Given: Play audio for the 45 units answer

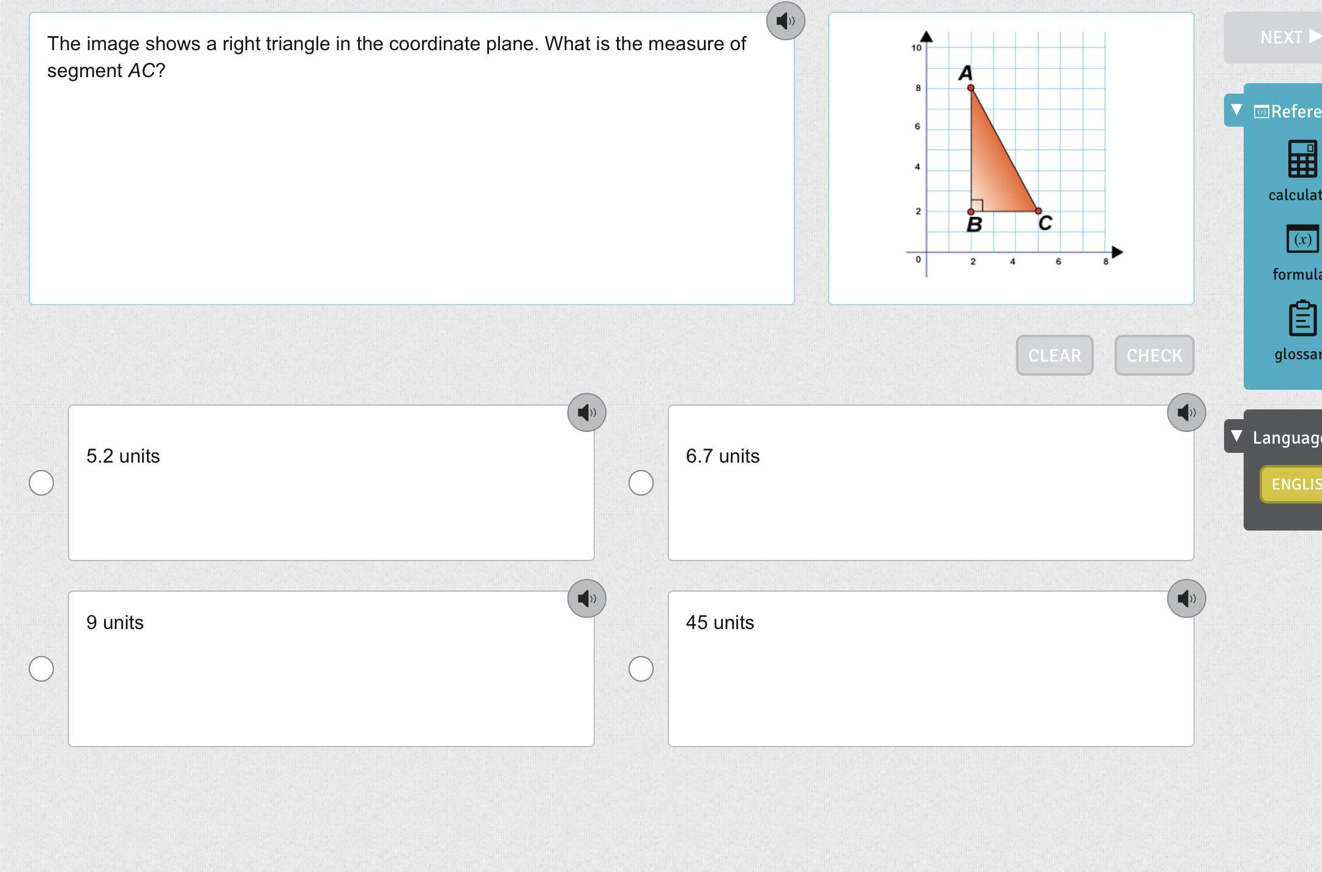Looking at the screenshot, I should click(x=1186, y=598).
